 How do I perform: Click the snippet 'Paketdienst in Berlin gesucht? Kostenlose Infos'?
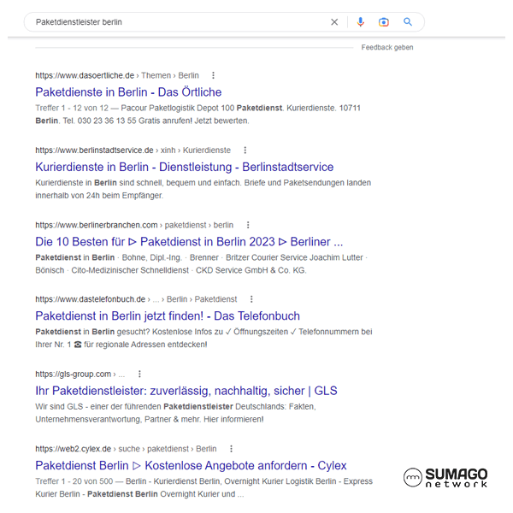pyautogui.click(x=203, y=338)
